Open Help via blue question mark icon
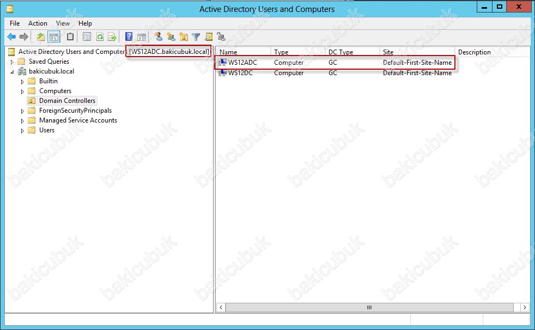The image size is (535, 330). coord(129,37)
